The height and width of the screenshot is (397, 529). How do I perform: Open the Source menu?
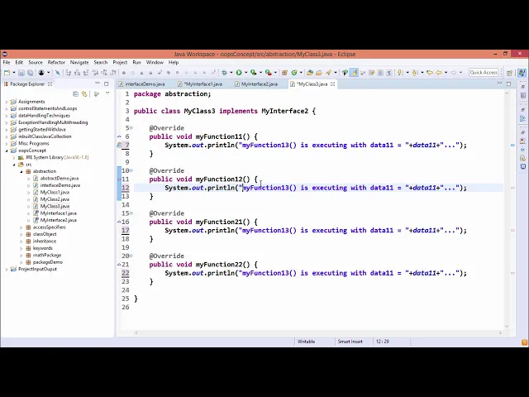coord(36,63)
